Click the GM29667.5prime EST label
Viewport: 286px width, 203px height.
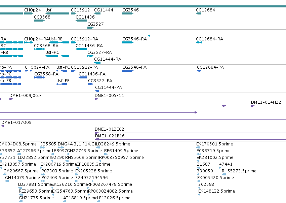tap(21, 171)
